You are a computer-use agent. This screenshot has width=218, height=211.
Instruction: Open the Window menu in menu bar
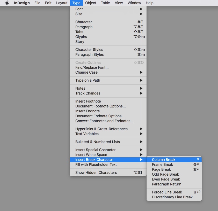(x=134, y=3)
